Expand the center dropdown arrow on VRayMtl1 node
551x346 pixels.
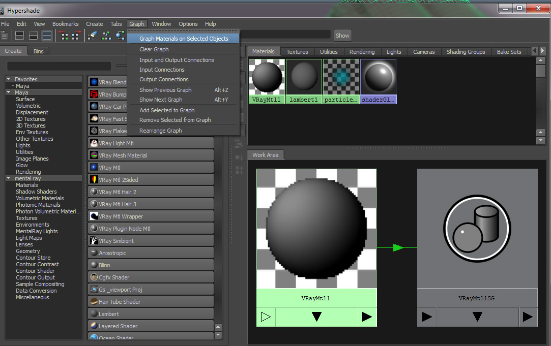(316, 317)
